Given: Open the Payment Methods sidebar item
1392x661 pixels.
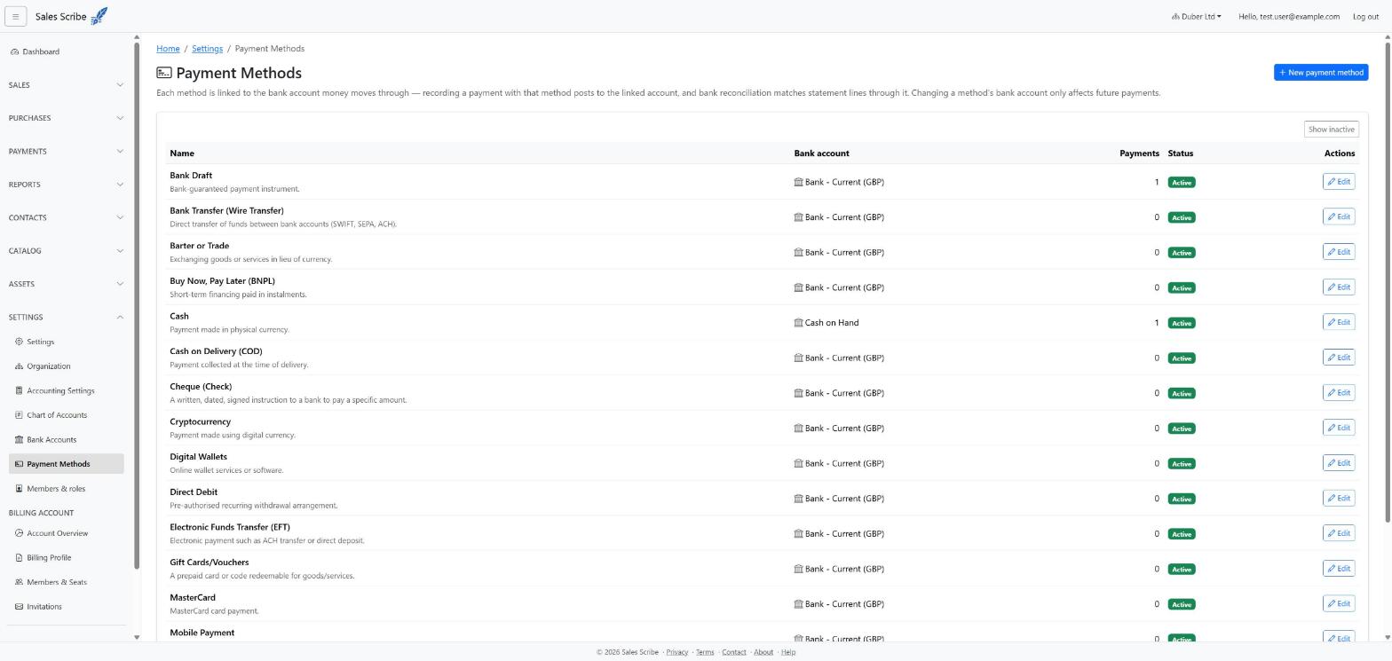Looking at the screenshot, I should tap(67, 464).
